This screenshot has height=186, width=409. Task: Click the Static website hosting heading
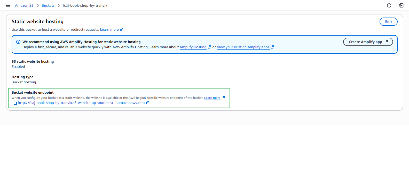pyautogui.click(x=37, y=21)
